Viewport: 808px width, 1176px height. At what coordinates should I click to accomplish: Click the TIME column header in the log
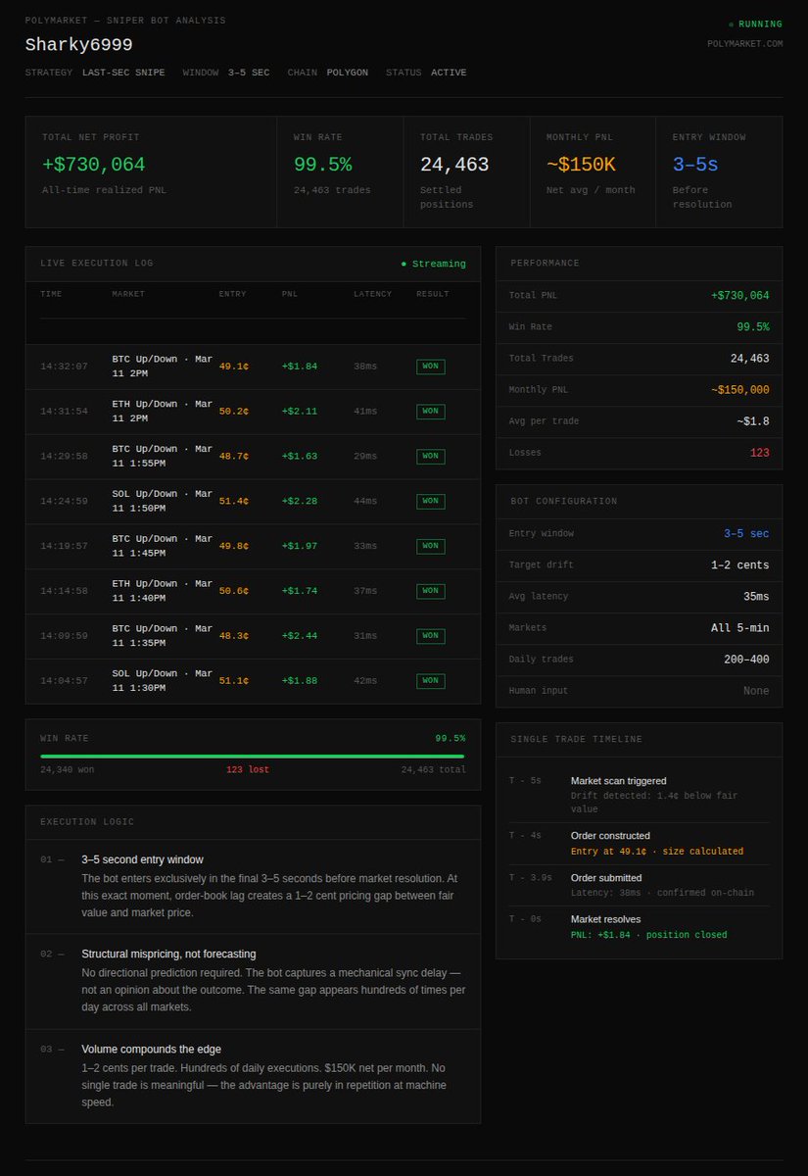pyautogui.click(x=50, y=294)
